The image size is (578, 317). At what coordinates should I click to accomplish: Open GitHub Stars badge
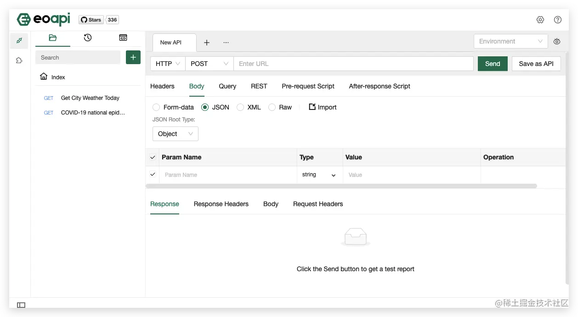pos(91,20)
